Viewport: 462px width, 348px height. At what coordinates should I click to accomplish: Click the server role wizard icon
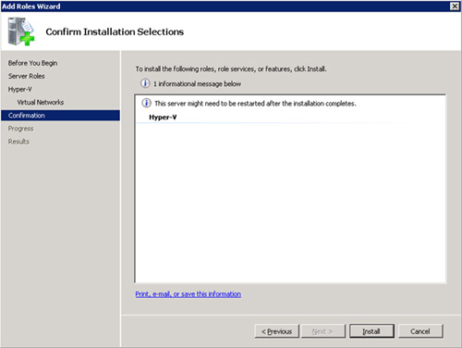click(21, 31)
